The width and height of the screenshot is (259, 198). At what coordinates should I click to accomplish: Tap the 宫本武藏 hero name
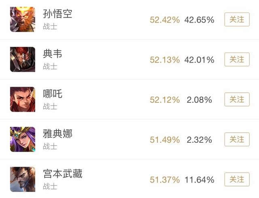click(62, 174)
